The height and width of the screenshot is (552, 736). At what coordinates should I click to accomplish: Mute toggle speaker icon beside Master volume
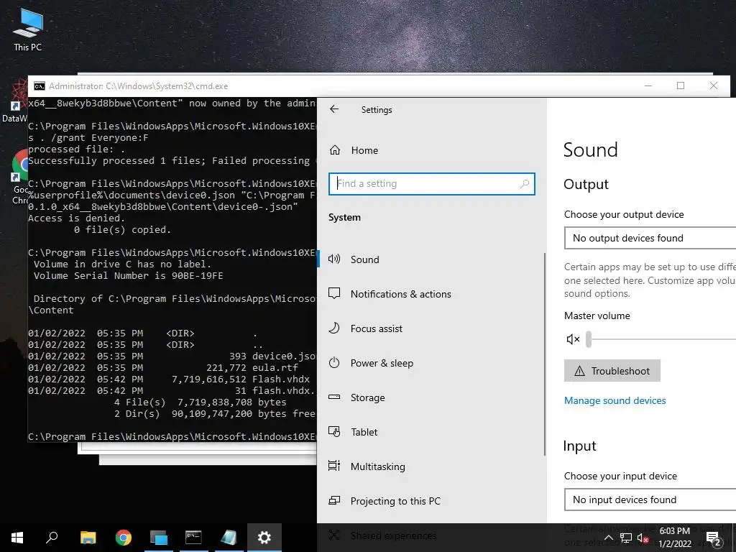click(573, 339)
